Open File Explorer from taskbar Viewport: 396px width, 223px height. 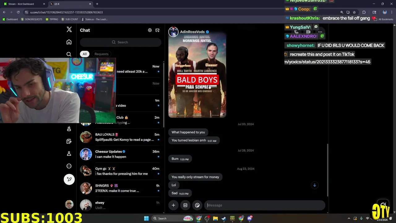tap(215, 218)
